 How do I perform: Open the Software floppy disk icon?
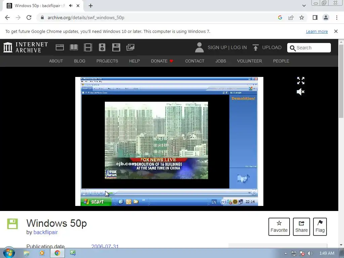pyautogui.click(x=116, y=47)
